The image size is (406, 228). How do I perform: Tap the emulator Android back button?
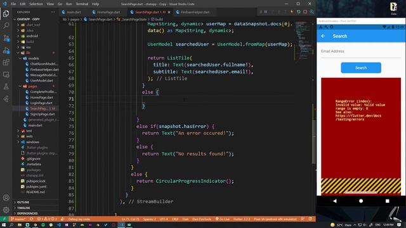(334, 201)
